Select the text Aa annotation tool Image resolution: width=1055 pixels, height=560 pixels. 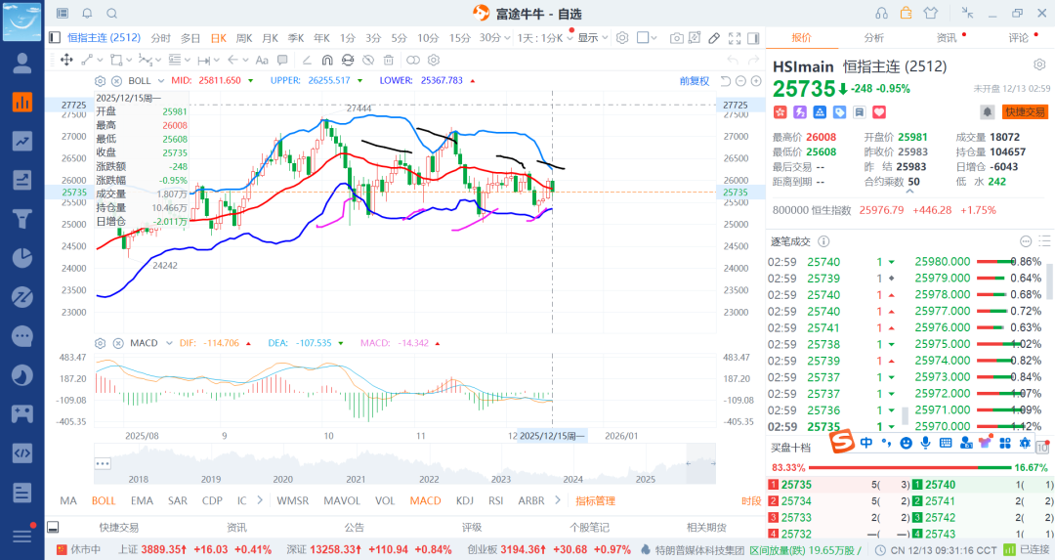262,60
